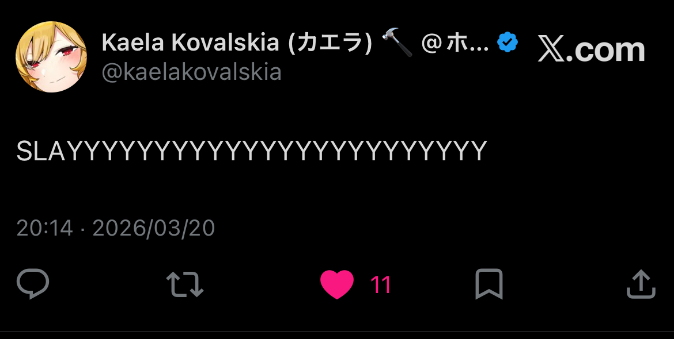Repost the tweet using the arrows icon

184,284
